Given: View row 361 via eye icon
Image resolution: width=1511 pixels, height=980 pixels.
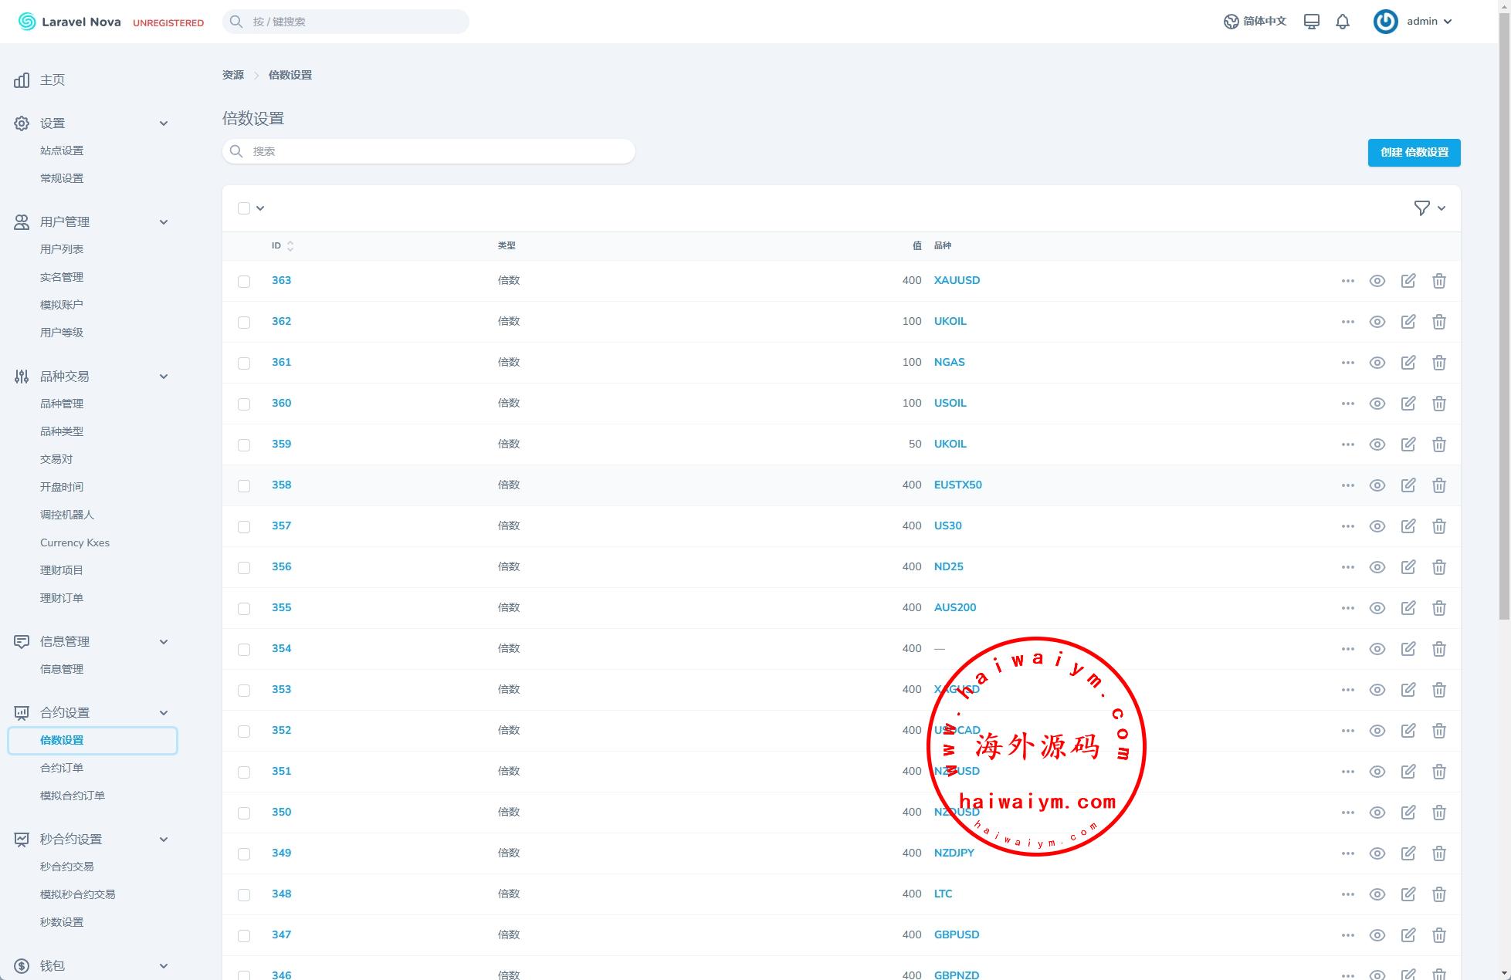Looking at the screenshot, I should point(1377,363).
